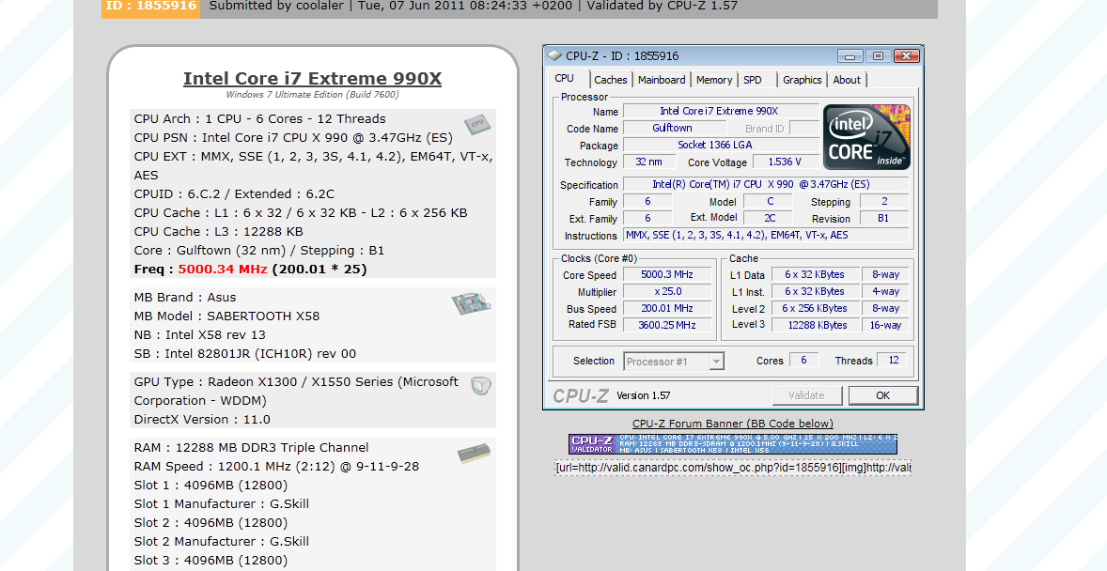1107x571 pixels.
Task: Click the Specification field value
Action: coord(766,184)
